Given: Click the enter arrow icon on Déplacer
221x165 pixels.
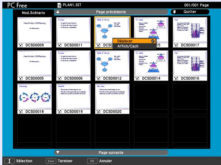Looking at the screenshot, I should [152, 41].
